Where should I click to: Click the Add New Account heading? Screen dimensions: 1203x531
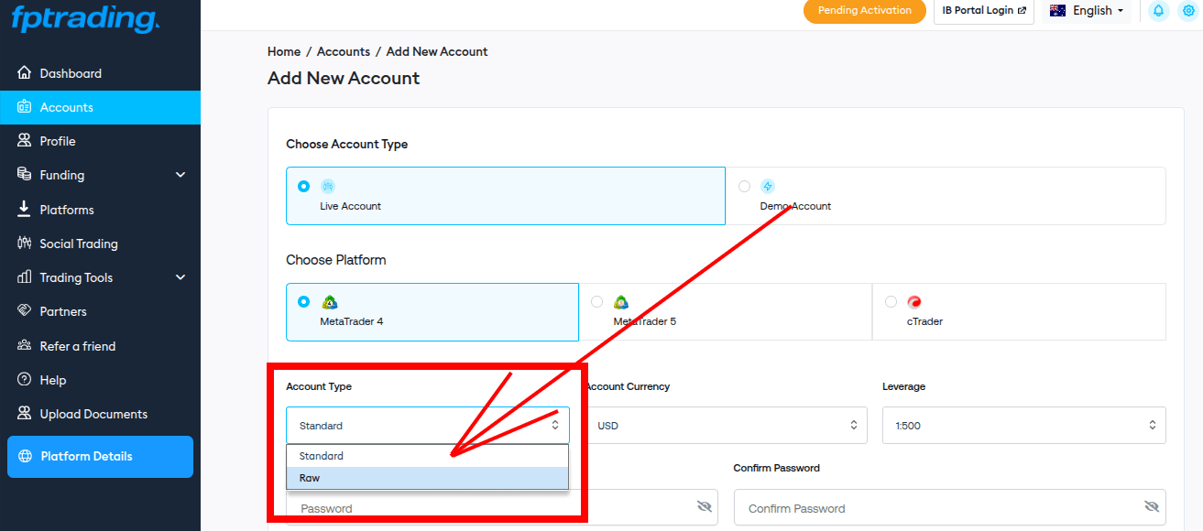(344, 78)
